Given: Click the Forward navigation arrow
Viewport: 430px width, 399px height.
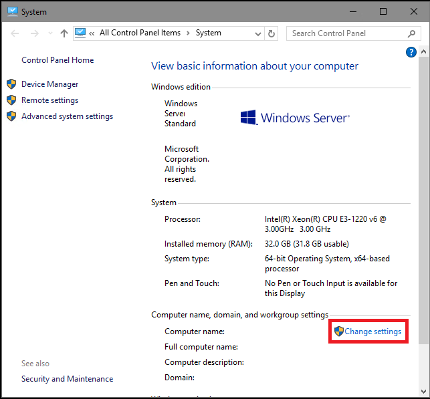Looking at the screenshot, I should 35,33.
